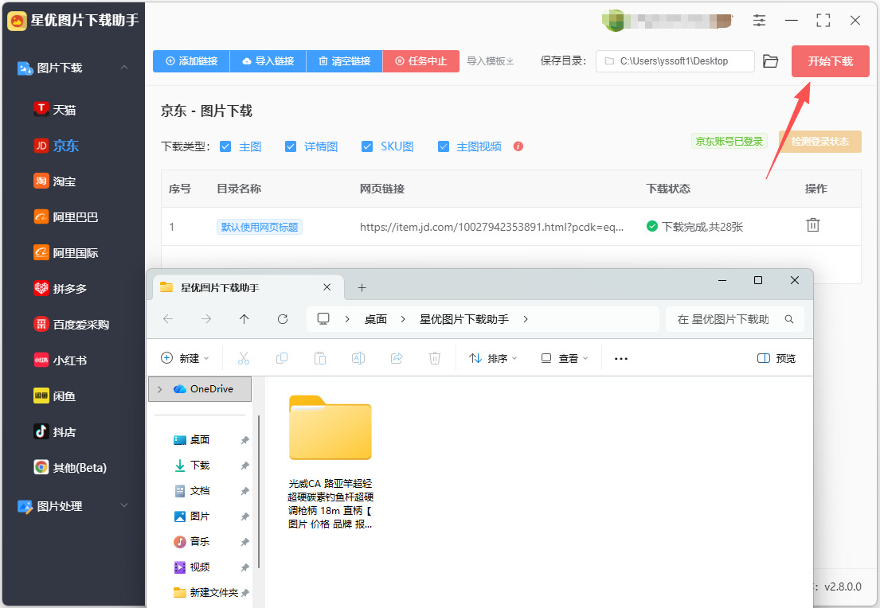Open 小红书 in the sidebar
The width and height of the screenshot is (880, 608).
(x=61, y=360)
